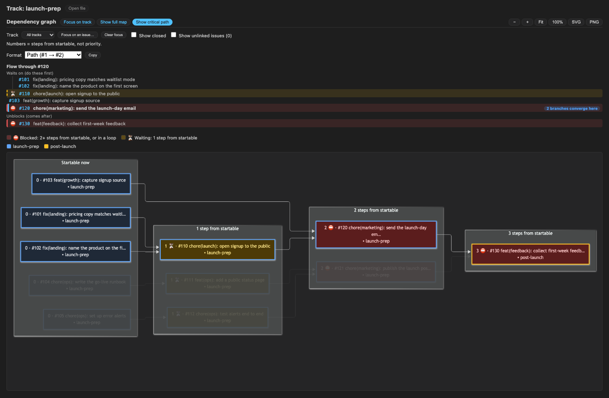Enable the Show closed checkbox
The height and width of the screenshot is (398, 609).
point(134,35)
